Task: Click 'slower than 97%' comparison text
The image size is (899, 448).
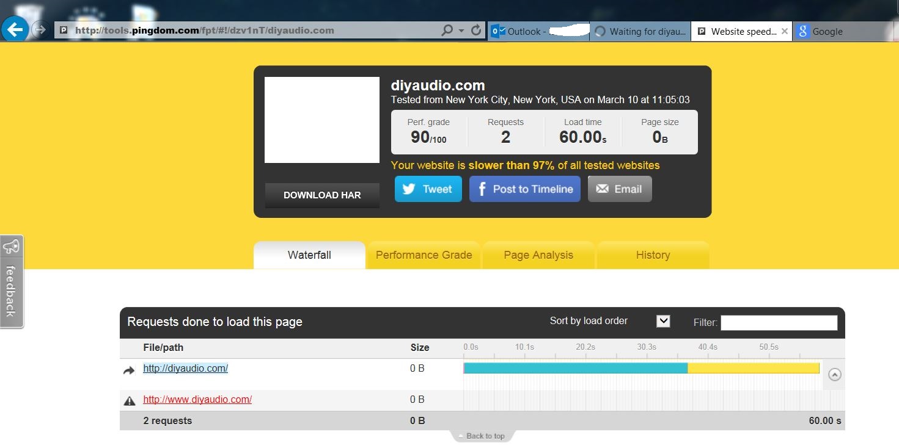Action: click(511, 165)
